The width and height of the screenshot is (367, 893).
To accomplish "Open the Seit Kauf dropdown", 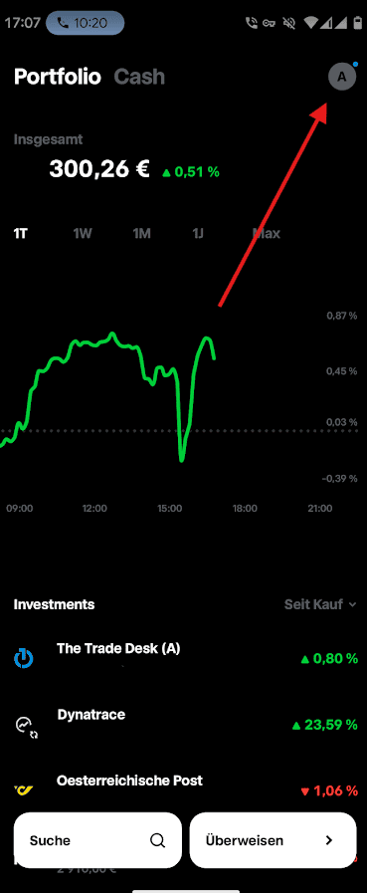I will click(320, 604).
